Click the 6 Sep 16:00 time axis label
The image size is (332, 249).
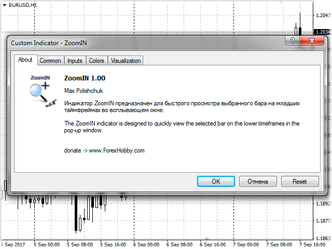coord(212,244)
